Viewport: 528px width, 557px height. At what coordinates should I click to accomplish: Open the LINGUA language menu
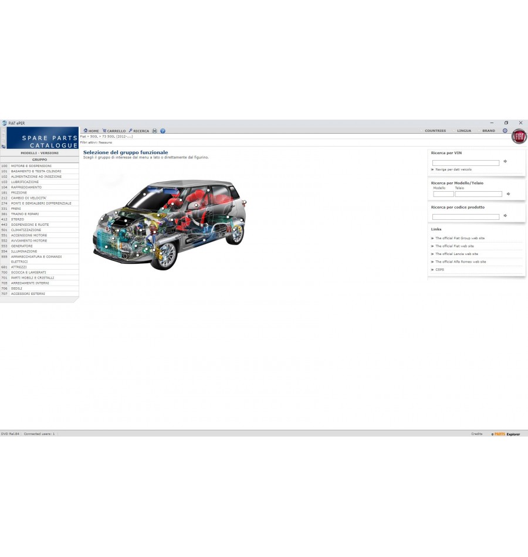[x=464, y=131]
